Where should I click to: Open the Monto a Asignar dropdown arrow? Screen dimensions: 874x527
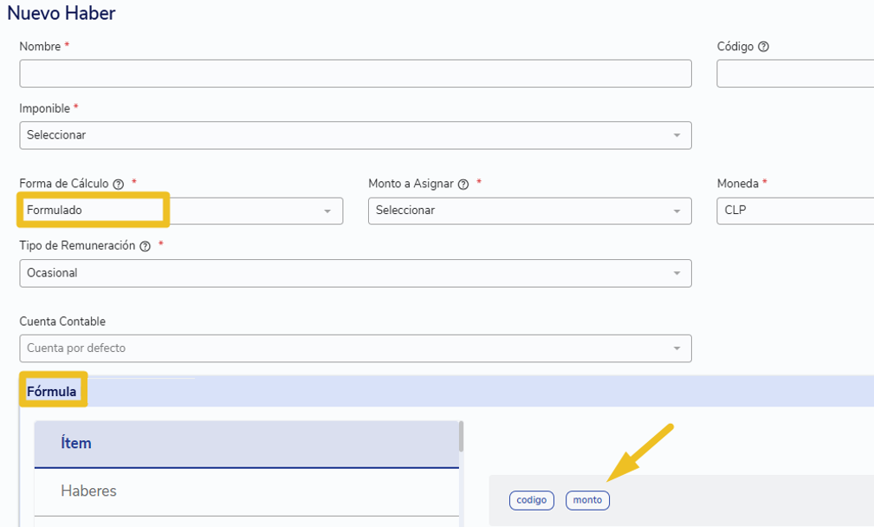pyautogui.click(x=677, y=211)
